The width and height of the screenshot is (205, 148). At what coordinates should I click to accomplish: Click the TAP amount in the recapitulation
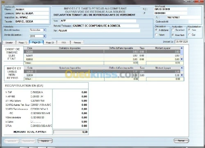(84, 92)
